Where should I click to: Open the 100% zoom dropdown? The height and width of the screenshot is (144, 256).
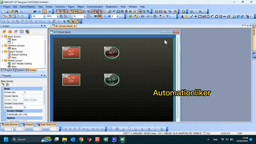coord(58,16)
